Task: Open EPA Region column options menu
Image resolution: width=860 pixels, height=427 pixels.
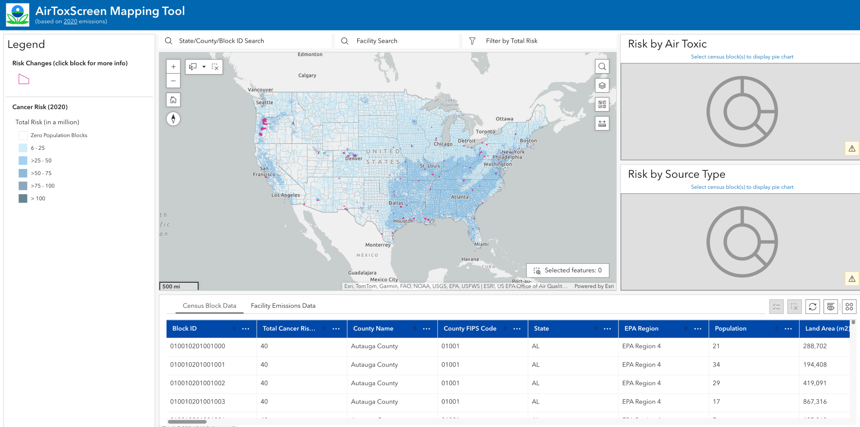Action: point(698,329)
